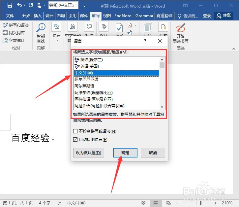Switch to the 视图 ribbon tab

107,16
